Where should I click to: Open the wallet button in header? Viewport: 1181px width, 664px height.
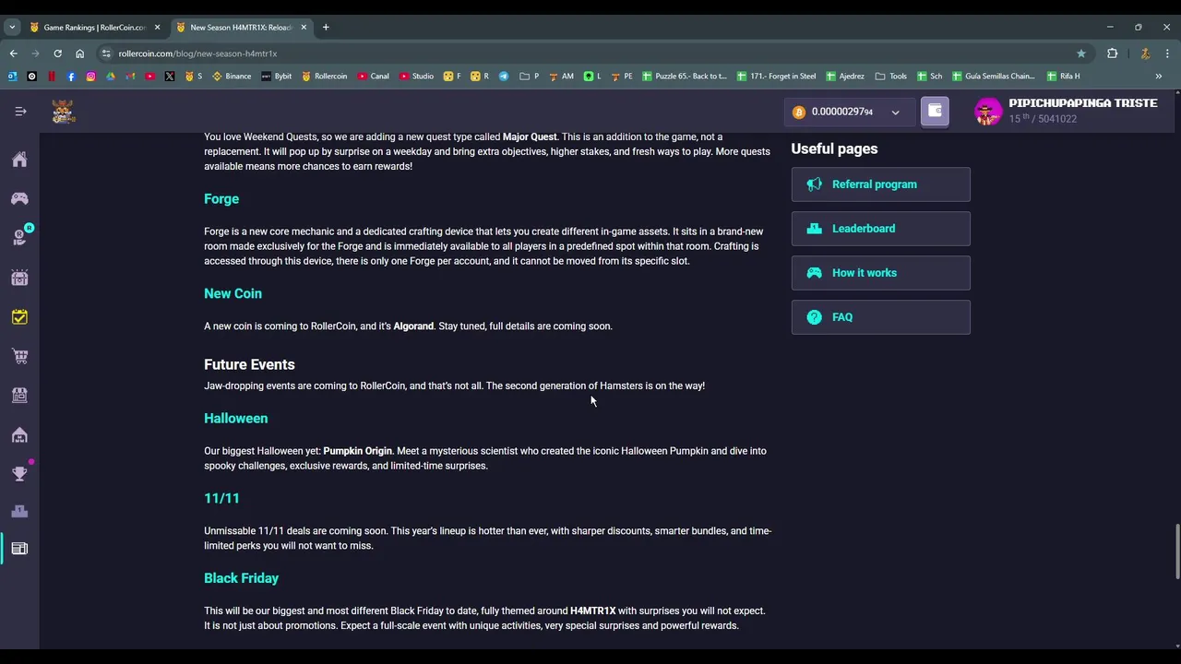(x=935, y=112)
